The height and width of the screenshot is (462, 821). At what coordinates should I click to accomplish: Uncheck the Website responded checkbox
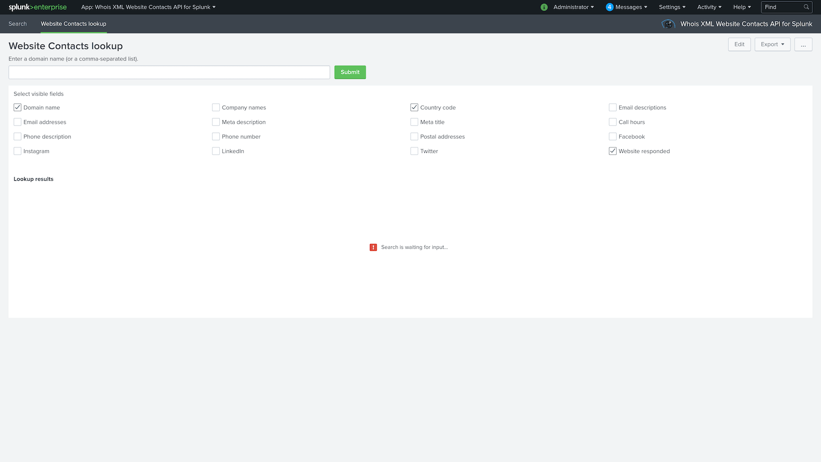coord(613,151)
